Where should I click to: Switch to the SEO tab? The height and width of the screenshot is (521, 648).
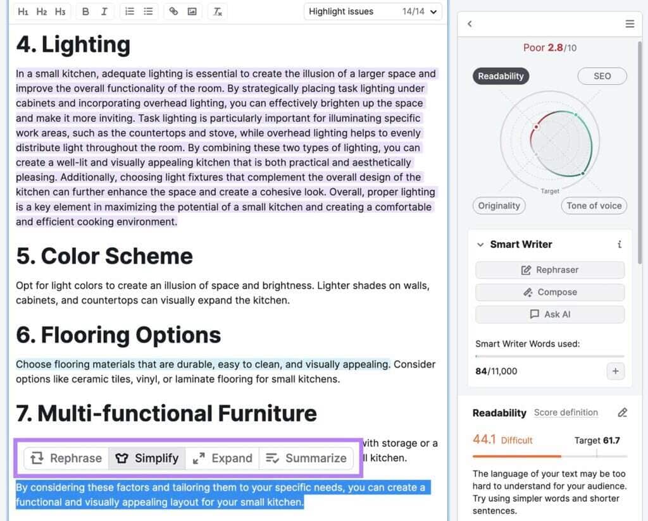(602, 76)
